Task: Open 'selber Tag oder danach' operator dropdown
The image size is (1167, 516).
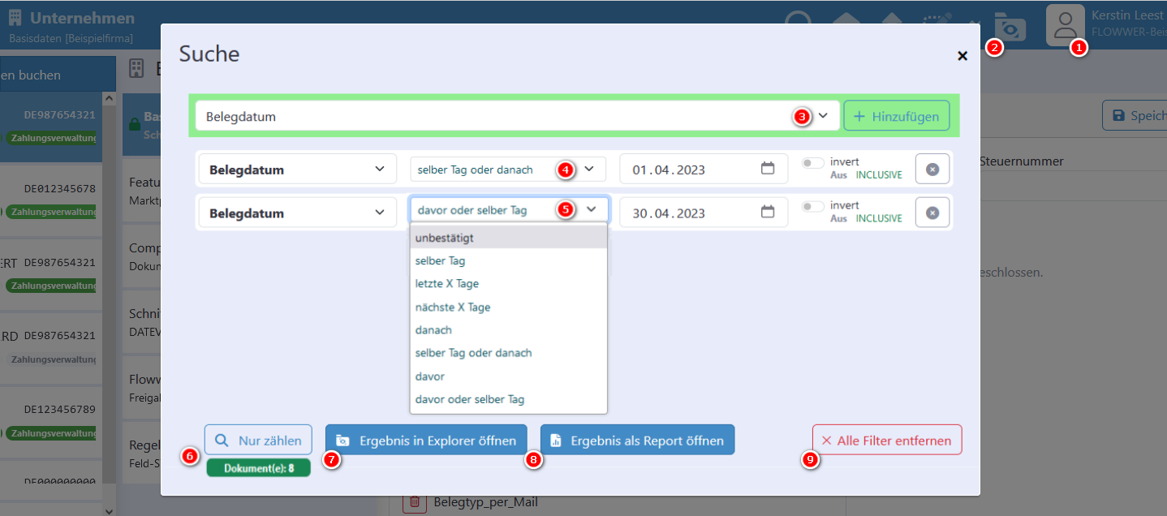Action: pos(508,170)
